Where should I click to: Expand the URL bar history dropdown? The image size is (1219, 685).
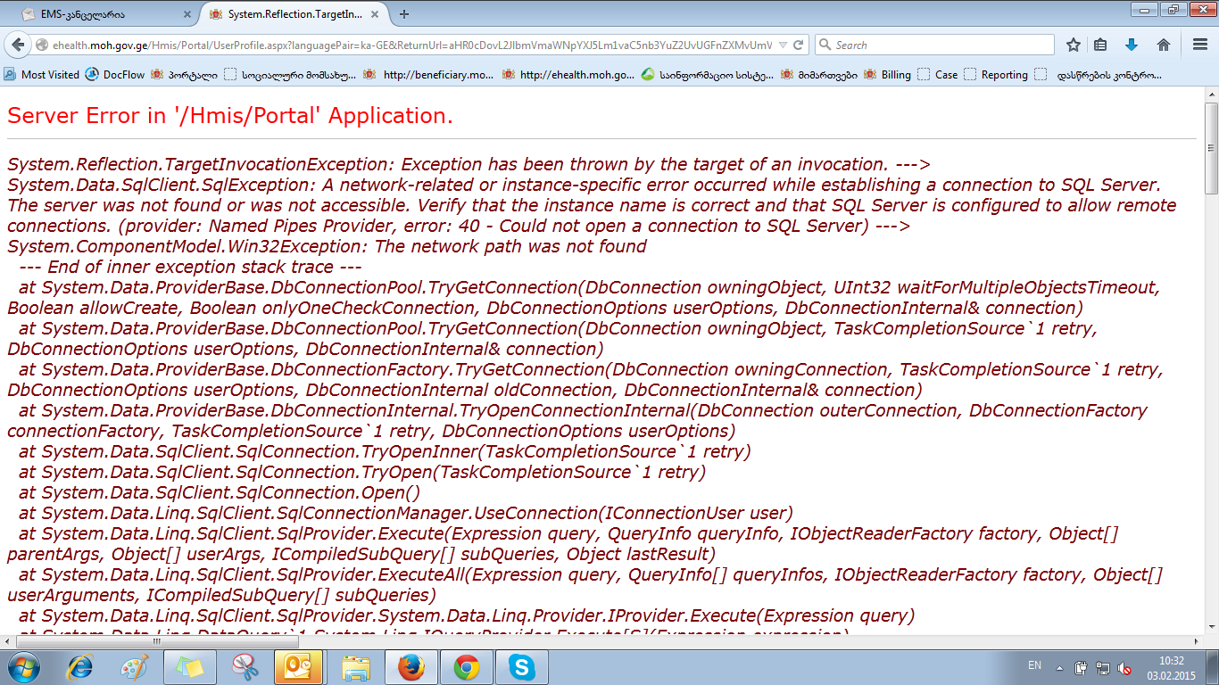point(783,45)
